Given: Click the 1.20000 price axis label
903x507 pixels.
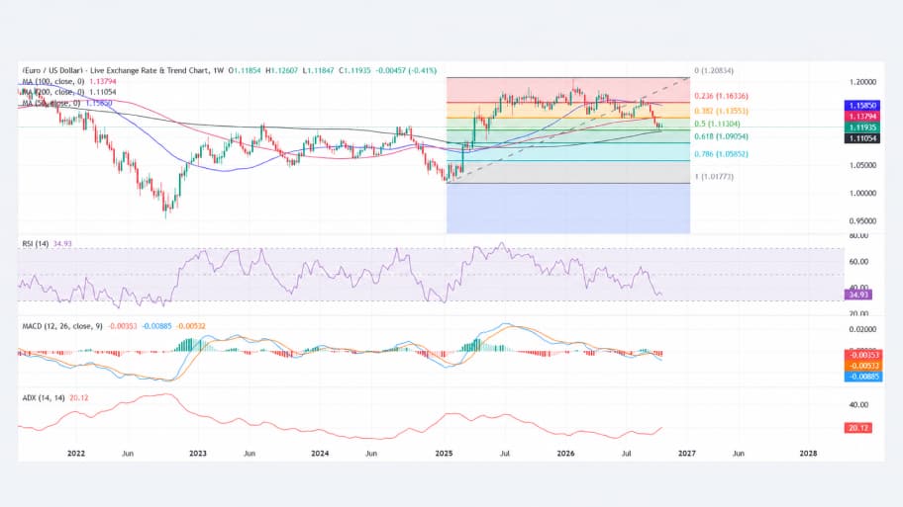Looking at the screenshot, I should [x=862, y=82].
